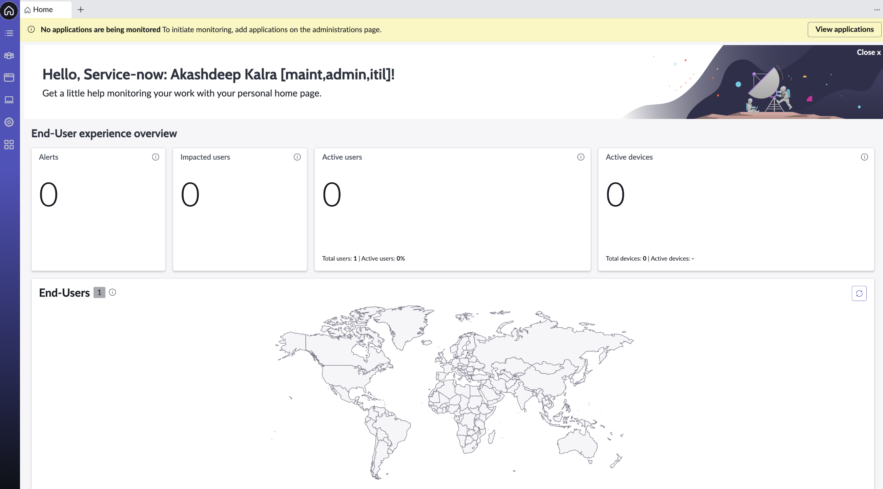Click the Active users card title
This screenshot has height=489, width=883.
342,157
